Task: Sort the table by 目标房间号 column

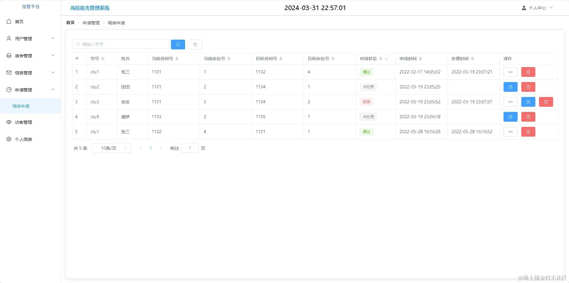Action: click(281, 59)
